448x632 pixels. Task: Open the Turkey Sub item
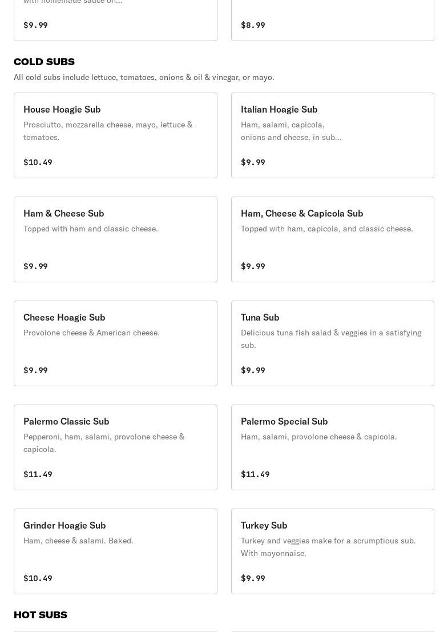pos(332,551)
